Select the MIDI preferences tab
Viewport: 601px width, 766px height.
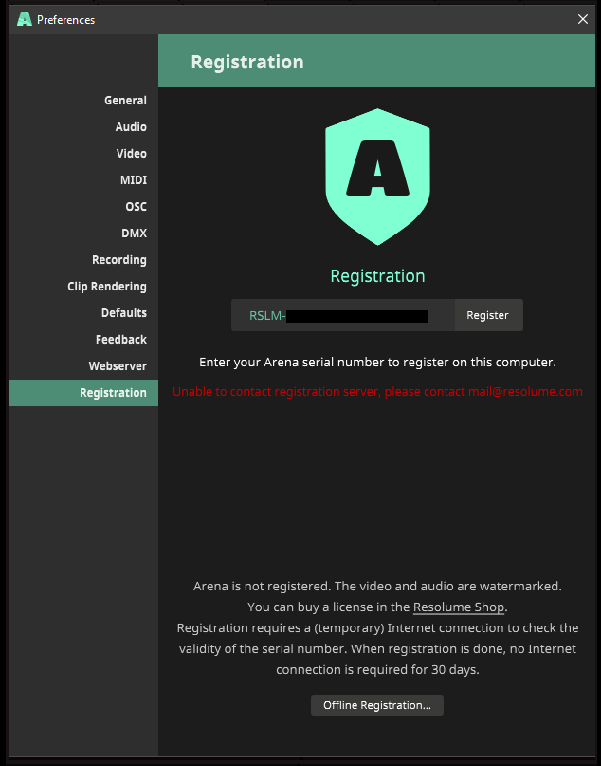[133, 180]
